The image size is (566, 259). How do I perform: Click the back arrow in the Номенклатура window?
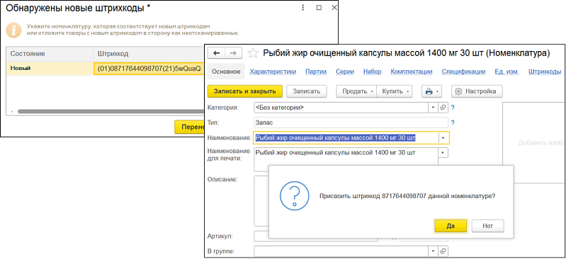tap(217, 53)
